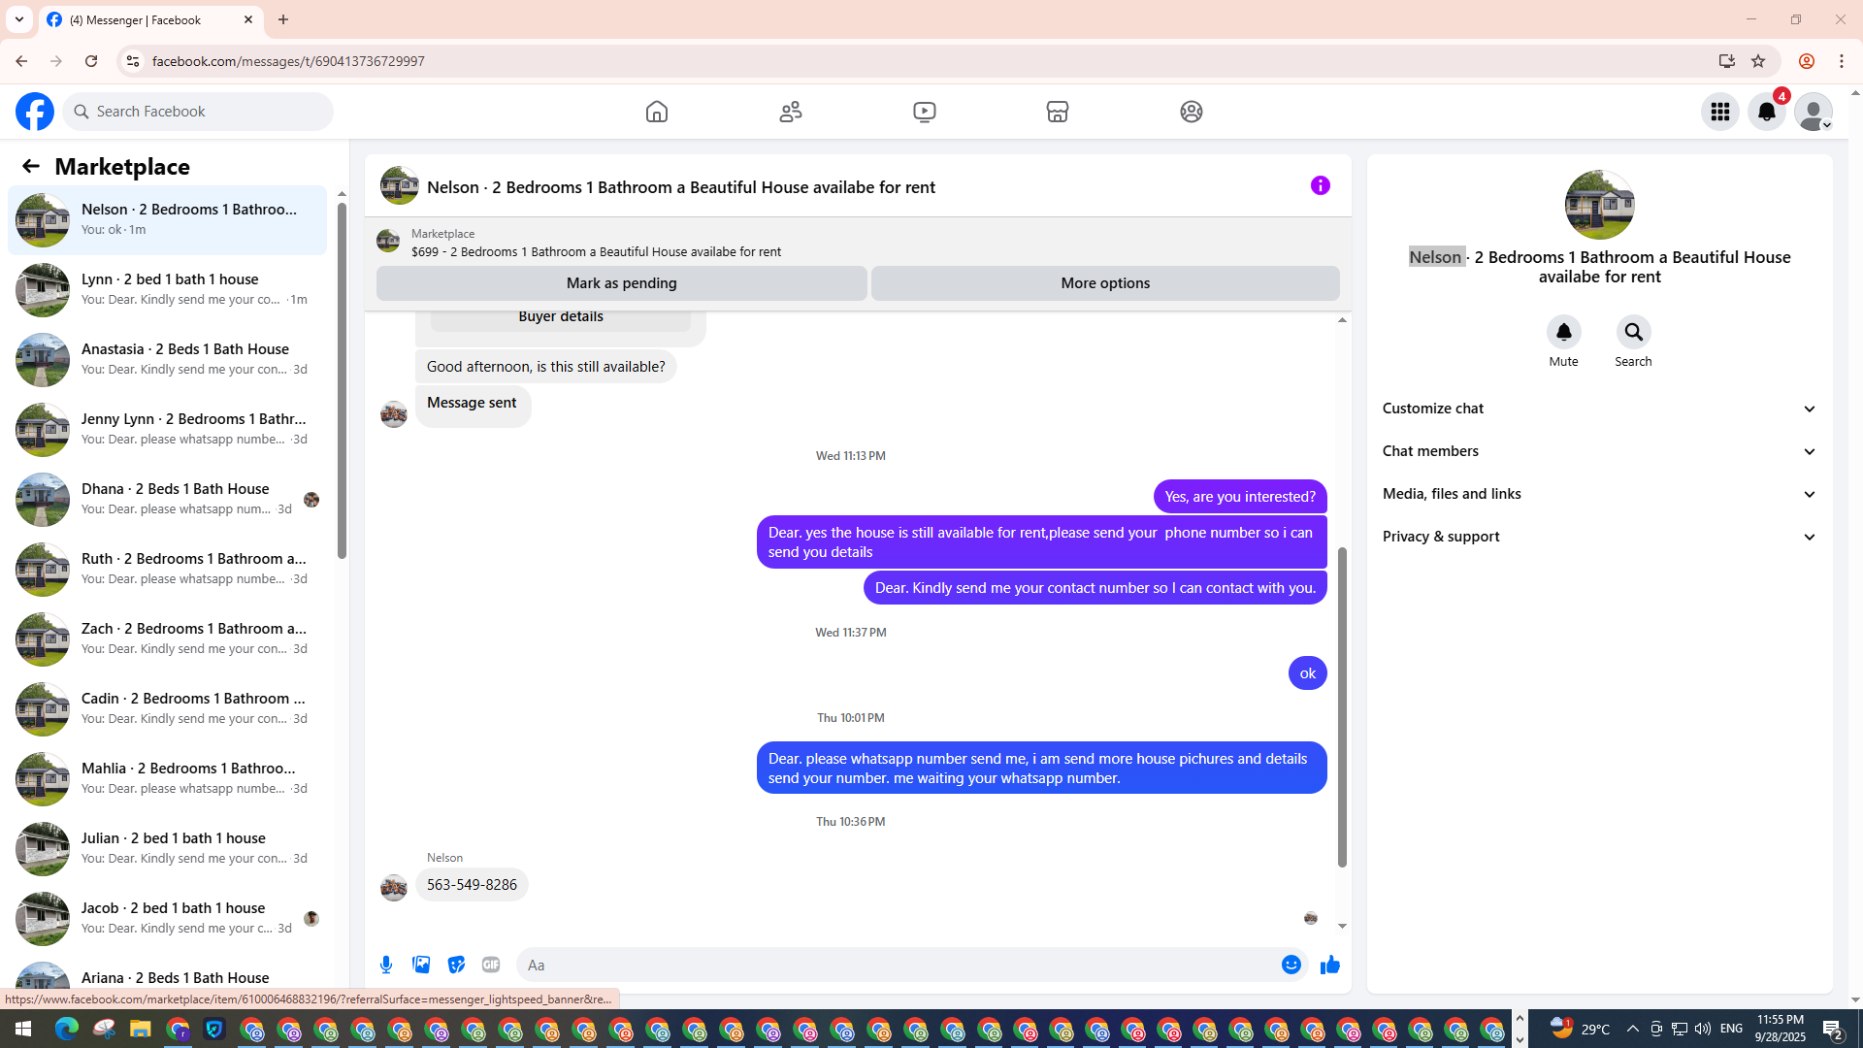
Task: Open the GIF picker icon
Action: coord(491,965)
